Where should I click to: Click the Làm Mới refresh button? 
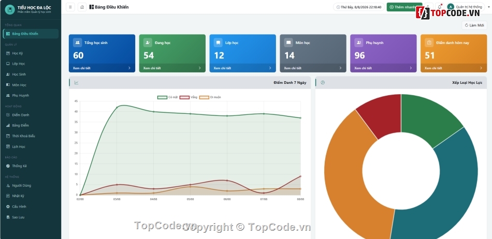coord(474,25)
